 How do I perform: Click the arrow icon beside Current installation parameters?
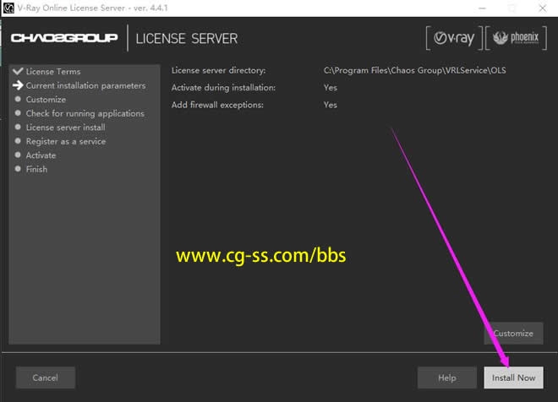(x=17, y=85)
